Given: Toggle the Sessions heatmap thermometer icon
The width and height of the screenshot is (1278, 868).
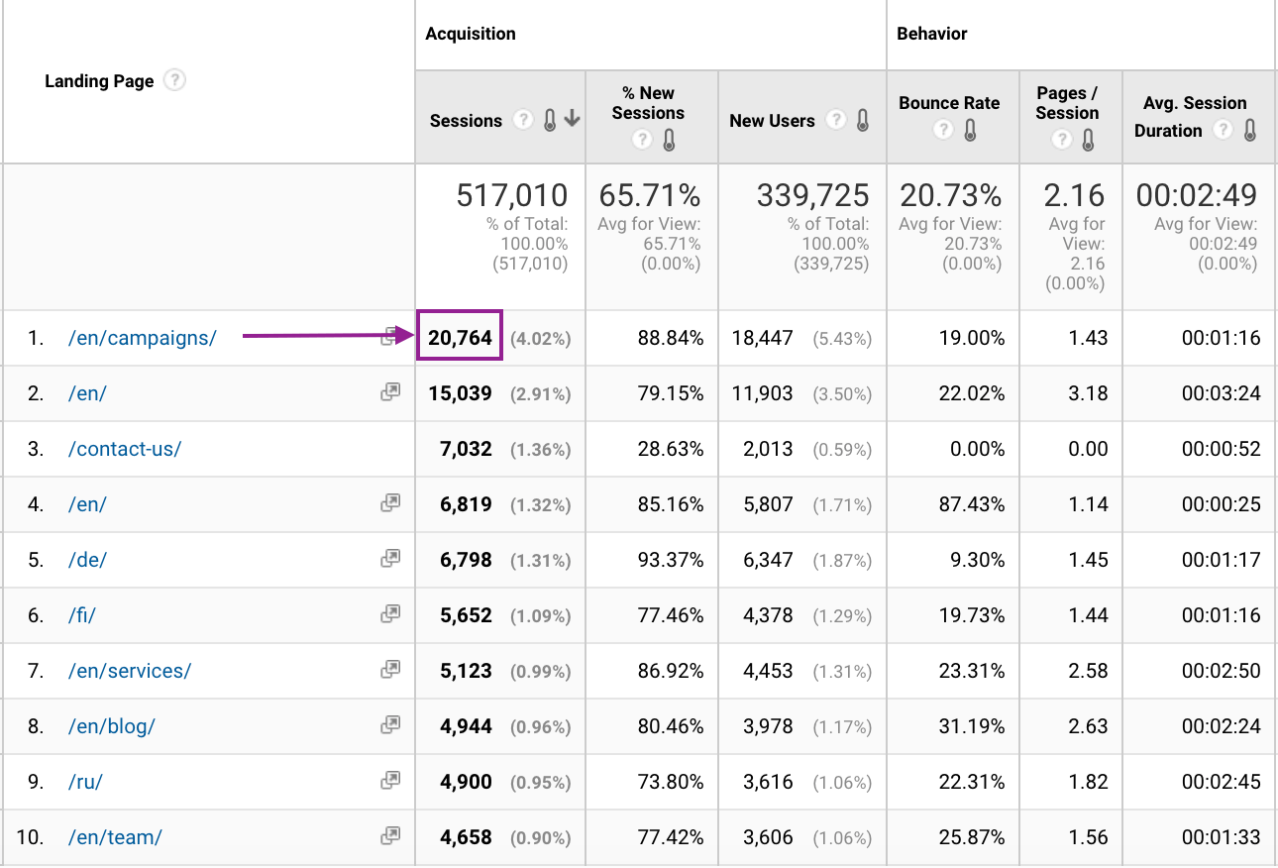Looking at the screenshot, I should coord(550,120).
